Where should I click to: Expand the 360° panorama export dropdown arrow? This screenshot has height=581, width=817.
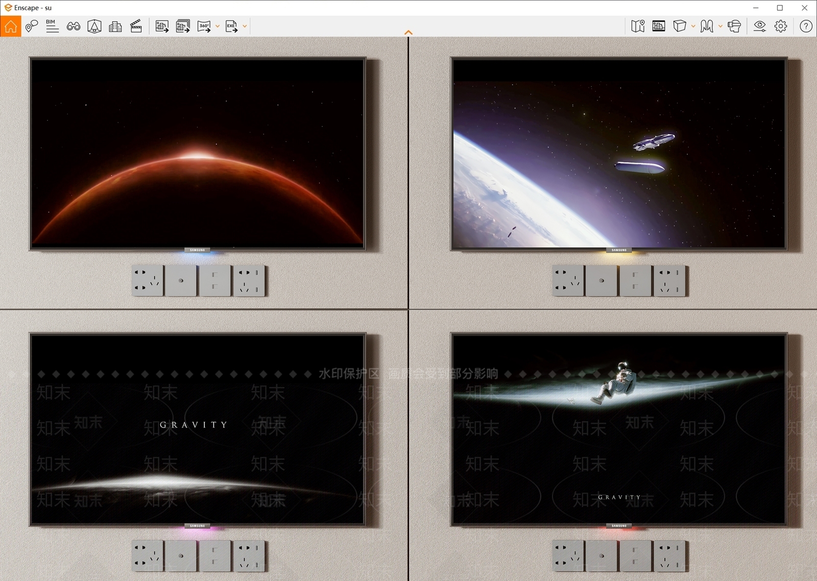point(218,26)
